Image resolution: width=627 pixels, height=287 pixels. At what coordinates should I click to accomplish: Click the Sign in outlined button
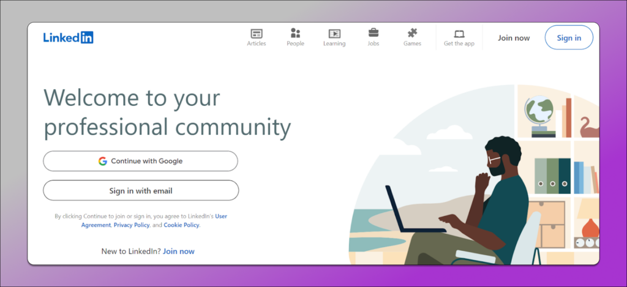tap(569, 37)
